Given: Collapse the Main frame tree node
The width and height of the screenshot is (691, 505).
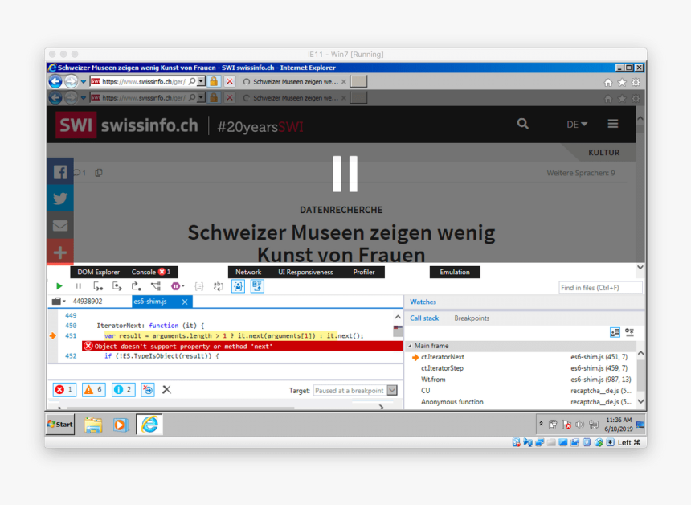Looking at the screenshot, I should (410, 346).
